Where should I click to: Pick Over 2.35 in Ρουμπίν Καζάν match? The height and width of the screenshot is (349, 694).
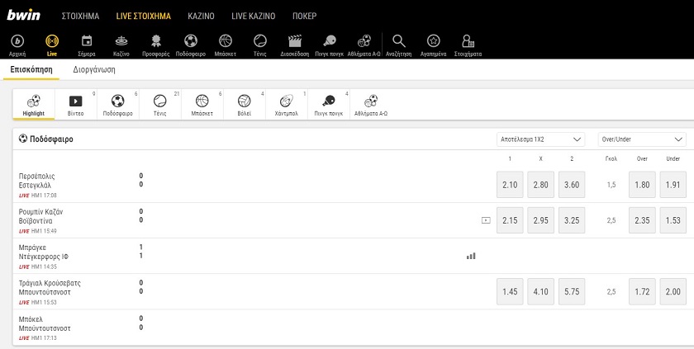[642, 220]
